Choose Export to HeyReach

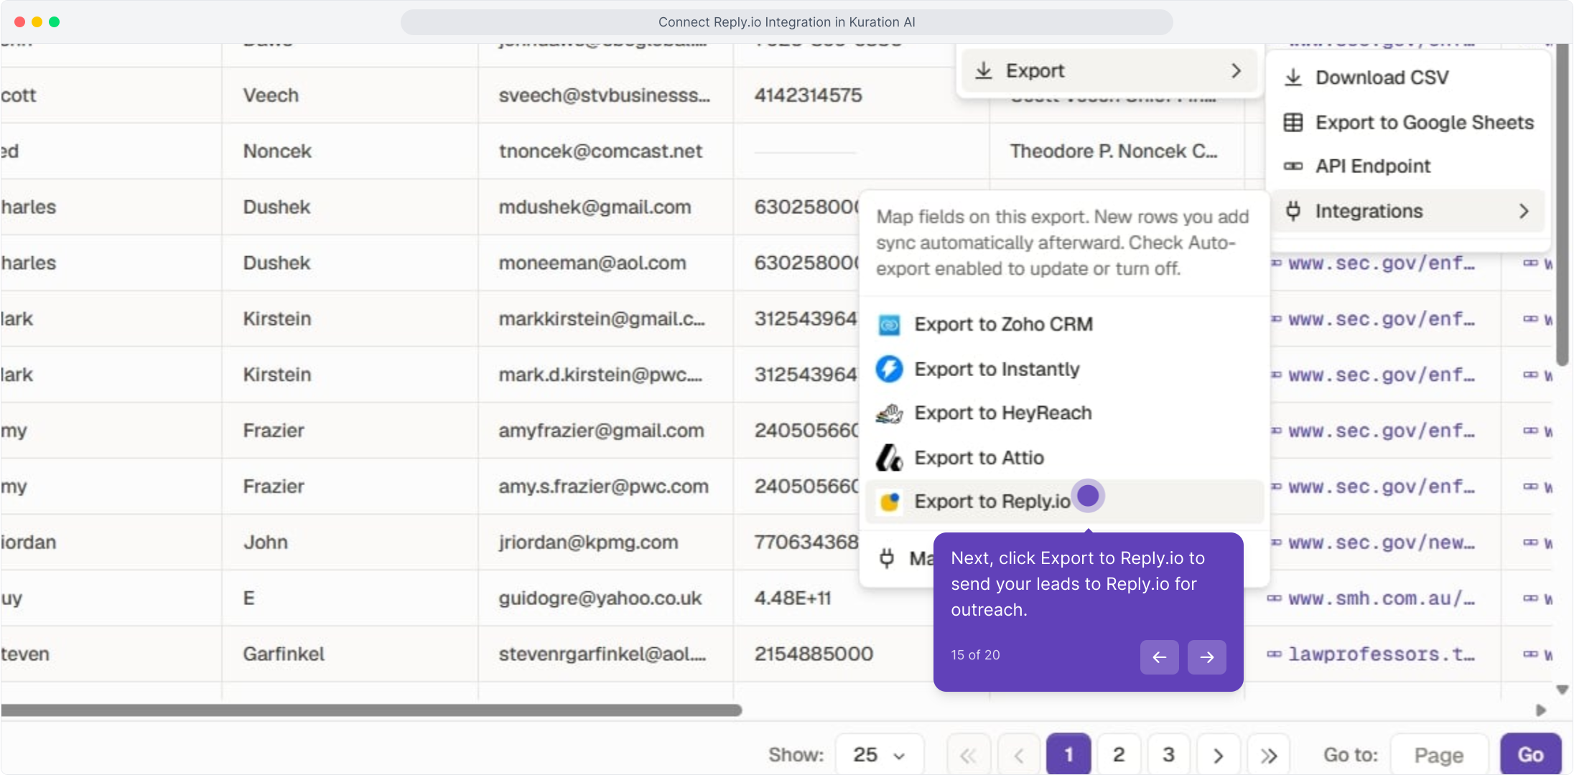click(x=1064, y=413)
